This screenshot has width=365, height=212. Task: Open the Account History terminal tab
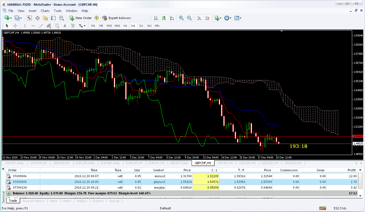(33, 201)
